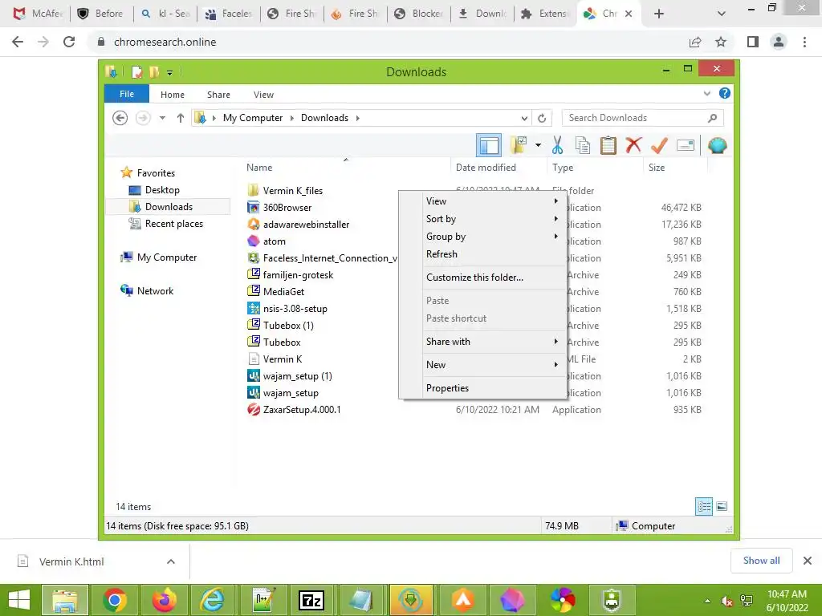Open the dropdown arrow beside folder options
Screen dimensions: 822x616
538,145
